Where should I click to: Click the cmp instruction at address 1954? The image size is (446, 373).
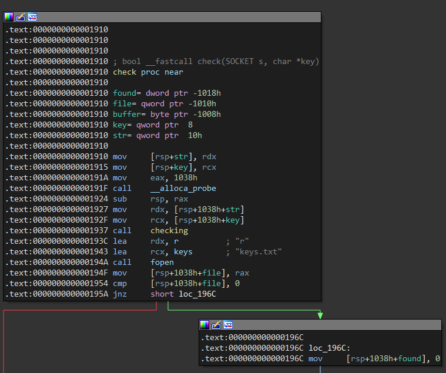pos(176,284)
